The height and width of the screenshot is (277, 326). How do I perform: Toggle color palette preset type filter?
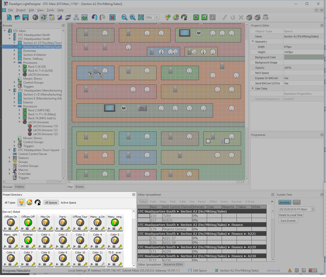pyautogui.click(x=30, y=202)
